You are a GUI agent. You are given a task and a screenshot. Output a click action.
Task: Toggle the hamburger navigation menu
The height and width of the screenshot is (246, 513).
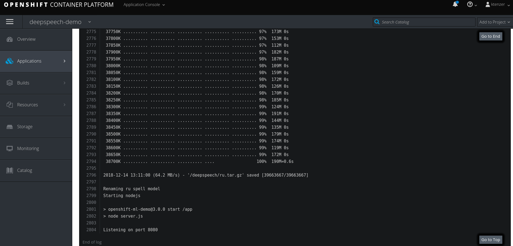point(10,22)
